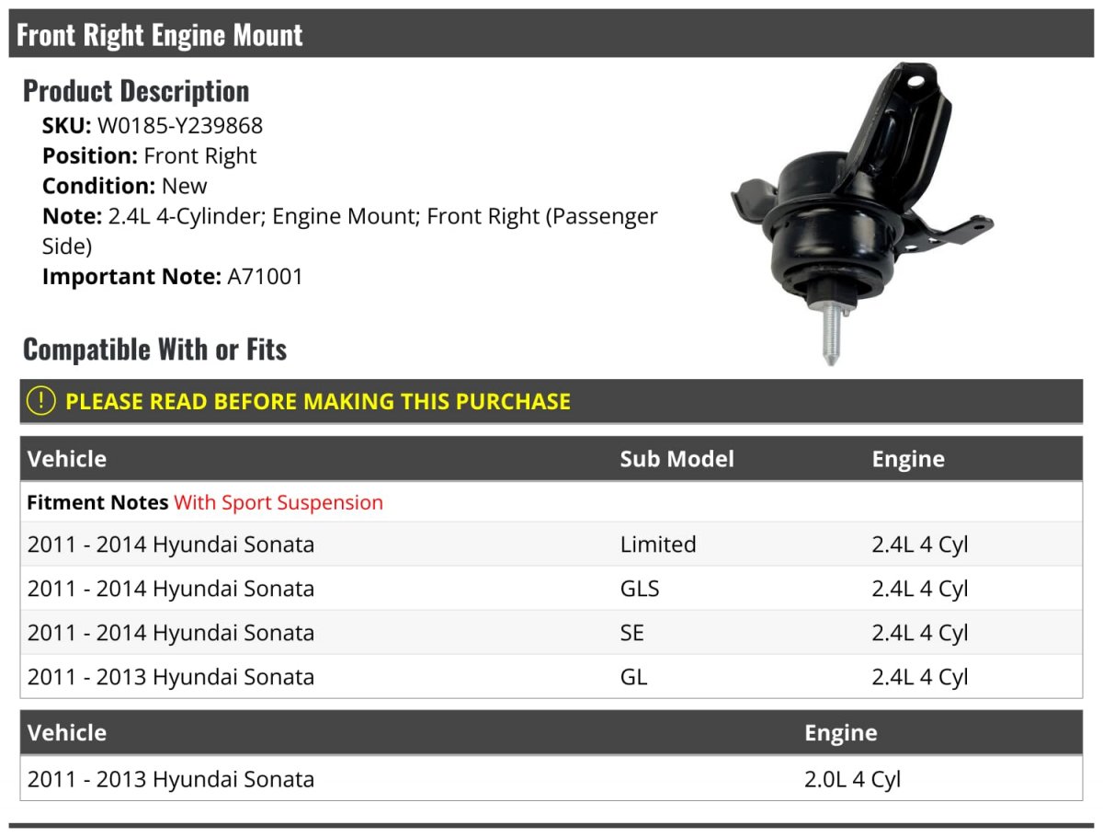Select the SE sub model row
Screen dimensions: 1103x837
coord(551,632)
